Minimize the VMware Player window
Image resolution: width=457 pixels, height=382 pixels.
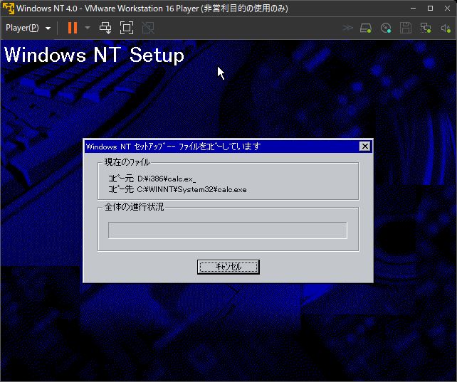[x=413, y=8]
